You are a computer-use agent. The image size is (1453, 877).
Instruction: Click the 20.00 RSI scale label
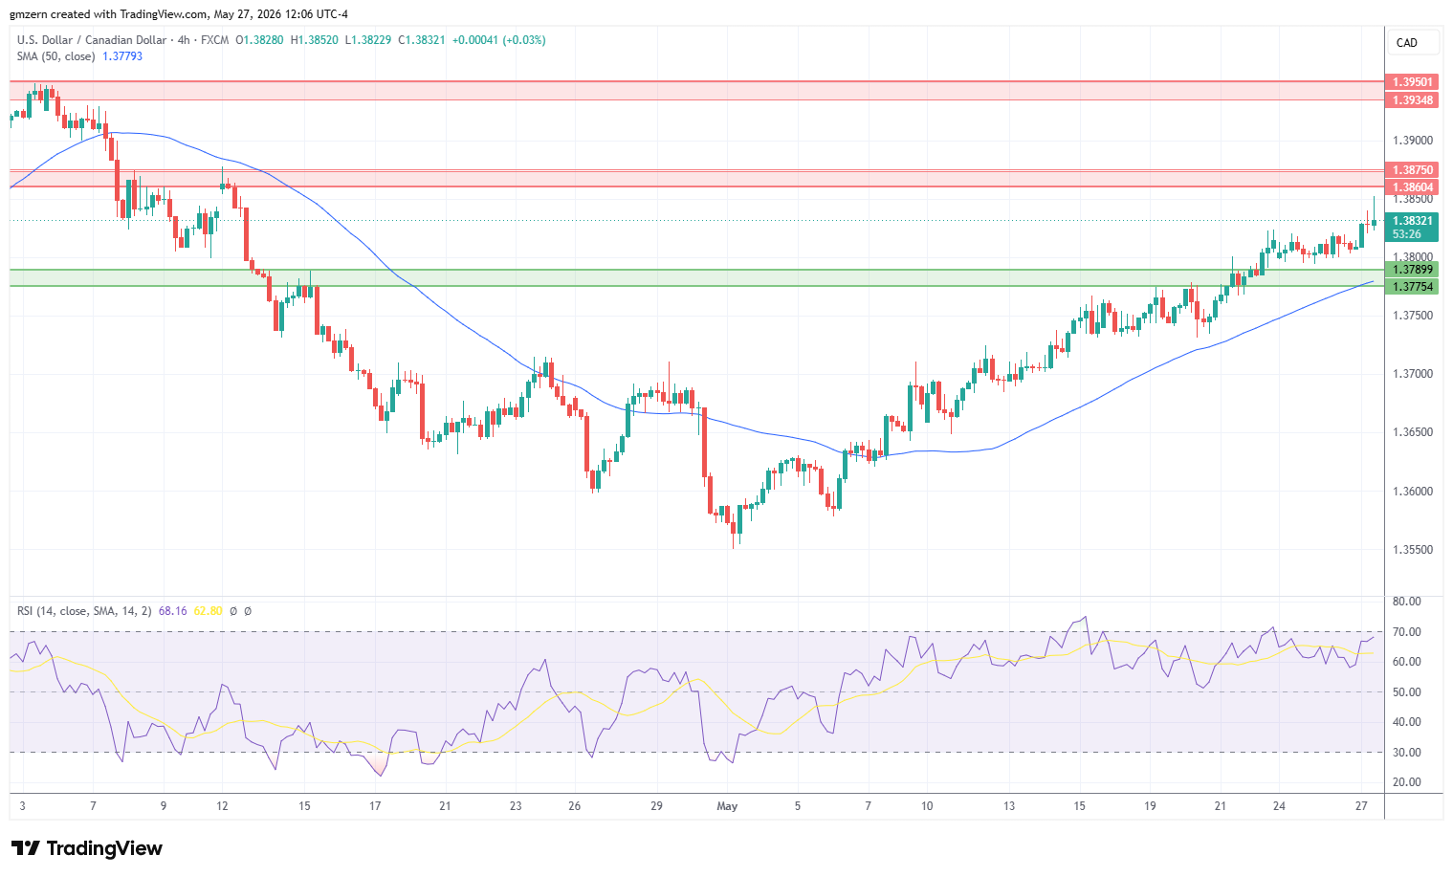(1407, 782)
